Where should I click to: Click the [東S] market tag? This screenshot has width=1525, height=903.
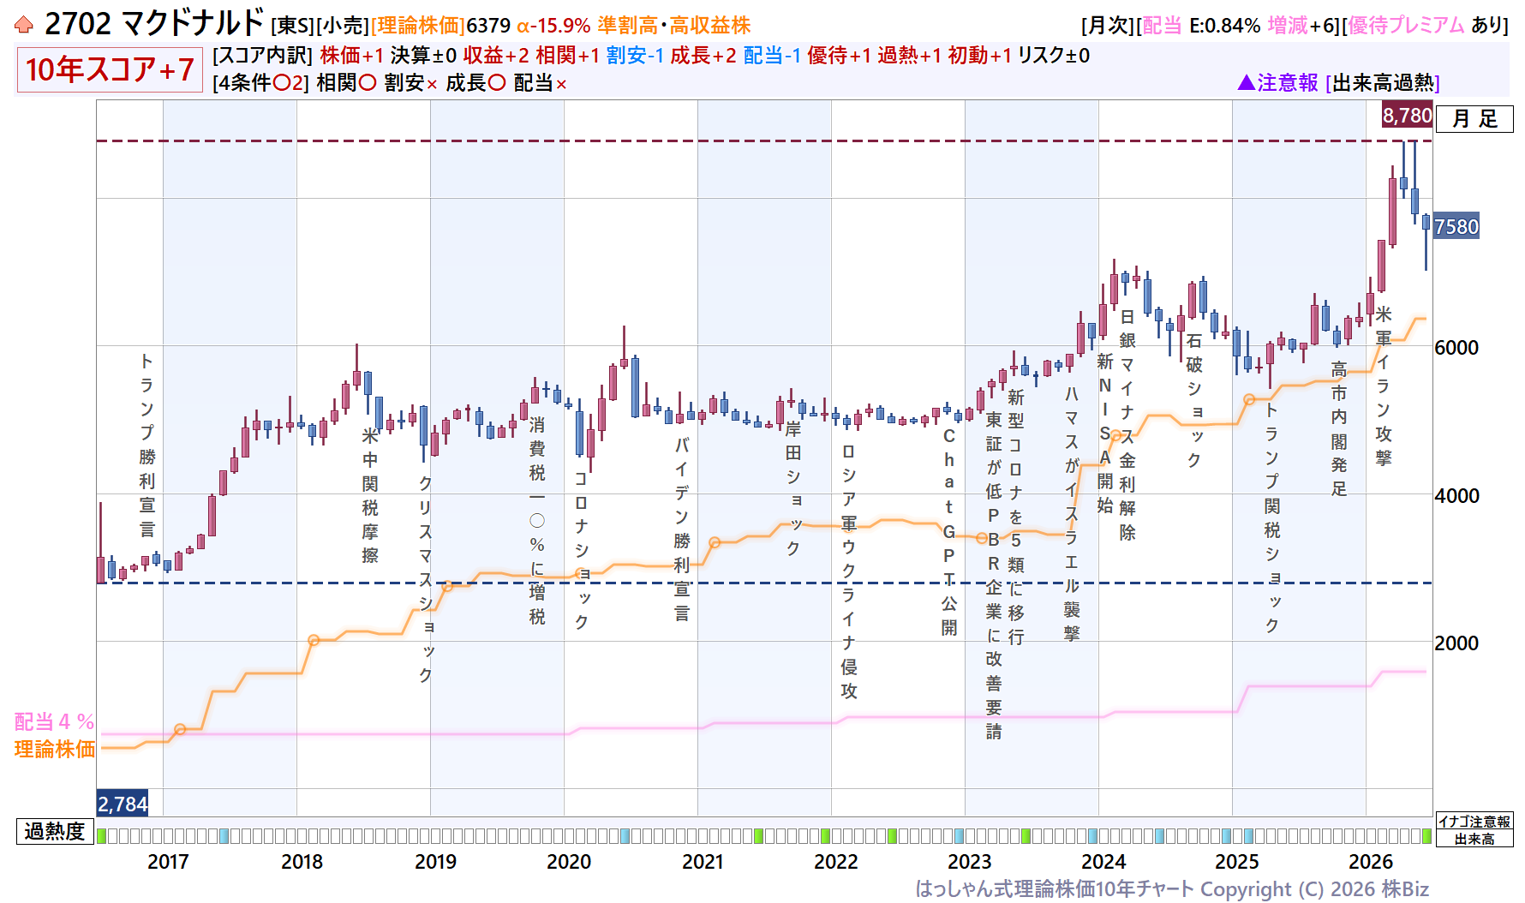pos(293,26)
